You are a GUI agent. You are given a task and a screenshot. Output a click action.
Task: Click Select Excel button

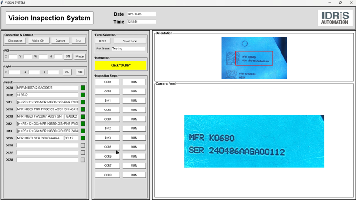pos(130,41)
